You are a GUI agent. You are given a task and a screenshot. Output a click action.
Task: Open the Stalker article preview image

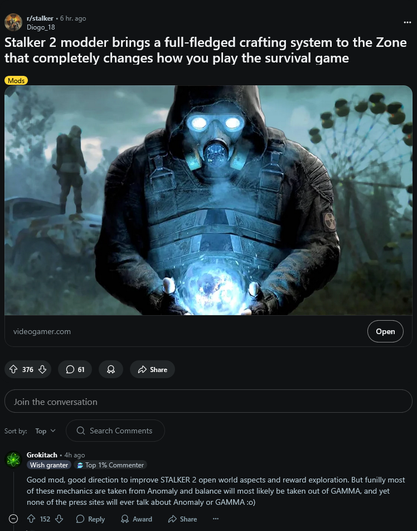pos(208,200)
